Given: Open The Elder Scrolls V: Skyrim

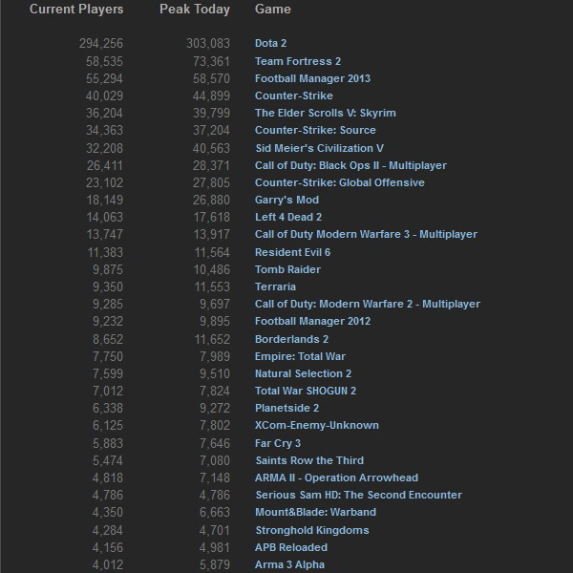Looking at the screenshot, I should [x=325, y=113].
